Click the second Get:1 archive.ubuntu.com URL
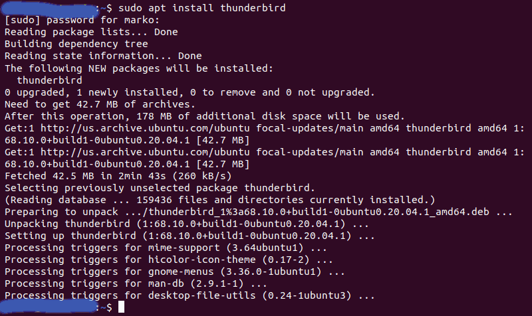The image size is (532, 316). [145, 152]
